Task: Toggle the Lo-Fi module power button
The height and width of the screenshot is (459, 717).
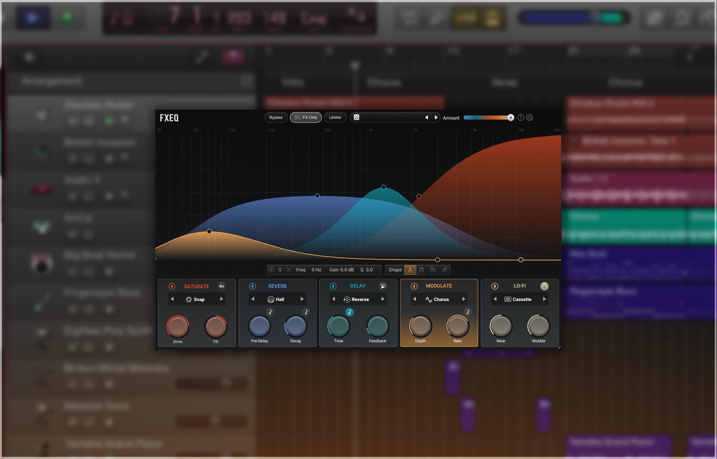Action: pos(494,286)
